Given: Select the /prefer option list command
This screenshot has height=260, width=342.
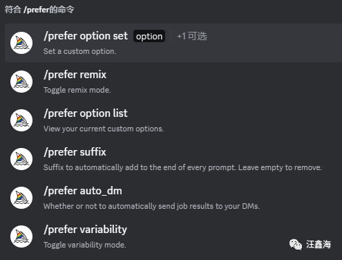Looking at the screenshot, I should (173, 120).
